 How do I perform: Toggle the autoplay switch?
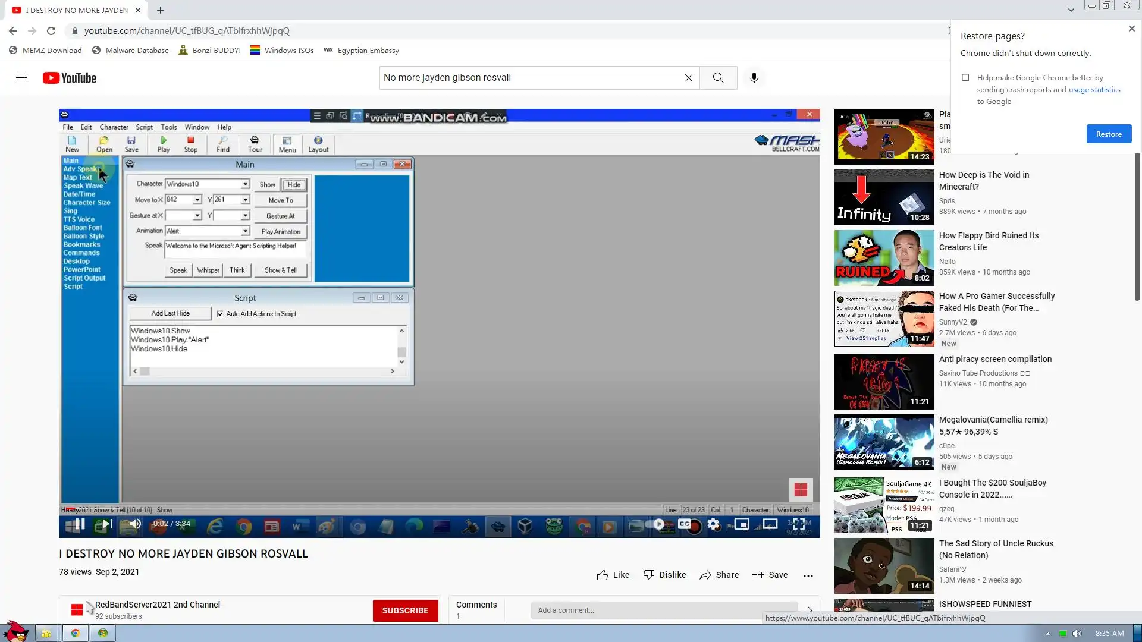click(657, 524)
